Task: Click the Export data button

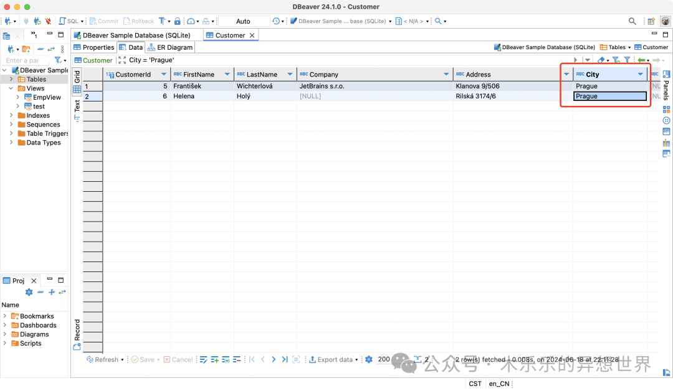Action: pos(331,359)
